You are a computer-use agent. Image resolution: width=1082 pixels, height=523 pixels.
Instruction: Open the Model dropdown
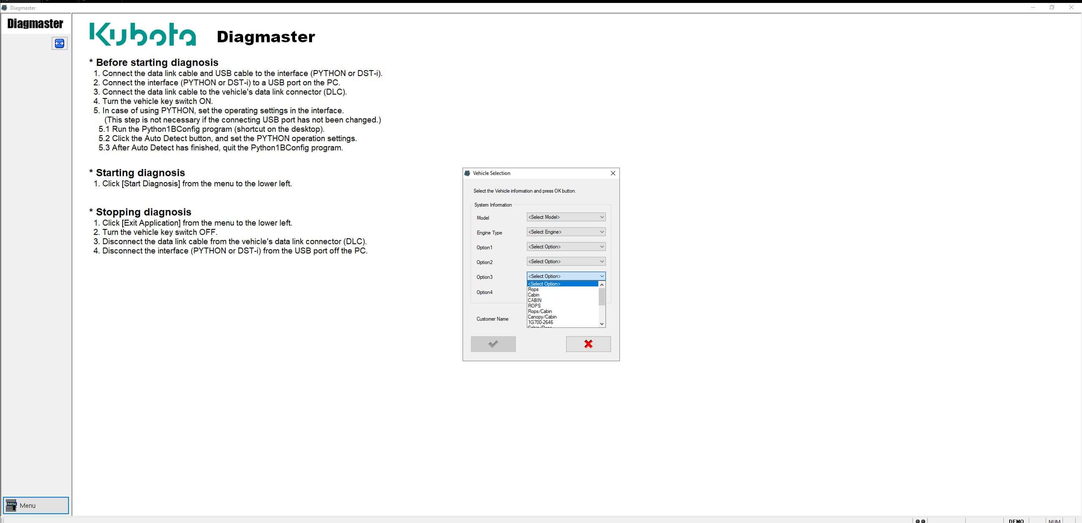pos(566,217)
